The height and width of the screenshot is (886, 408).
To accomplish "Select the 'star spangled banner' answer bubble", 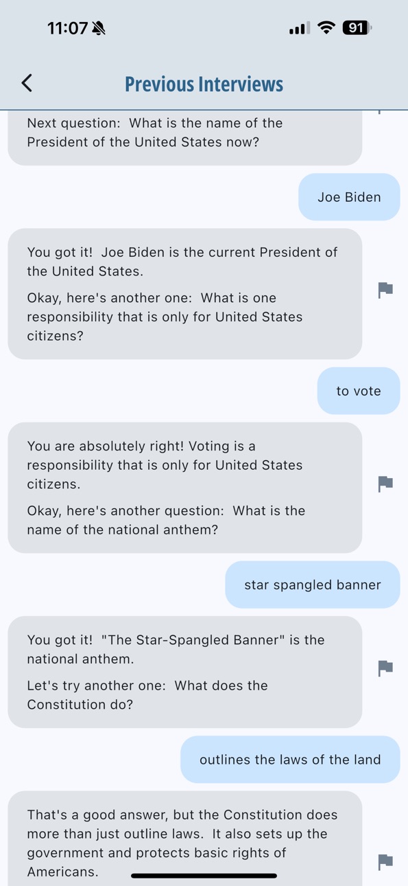I will (313, 584).
